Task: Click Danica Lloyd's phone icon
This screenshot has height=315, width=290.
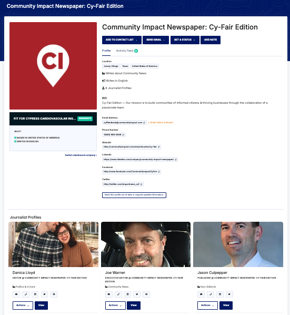Action: point(26,294)
